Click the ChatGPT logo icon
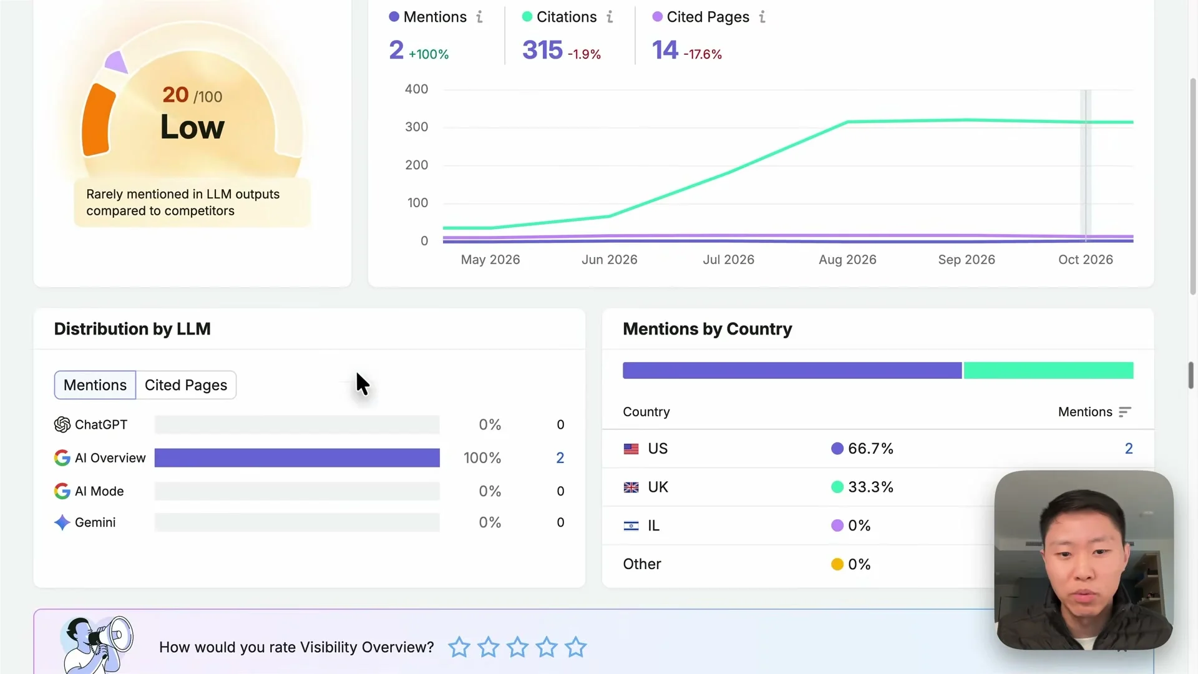The height and width of the screenshot is (674, 1198). click(x=62, y=424)
